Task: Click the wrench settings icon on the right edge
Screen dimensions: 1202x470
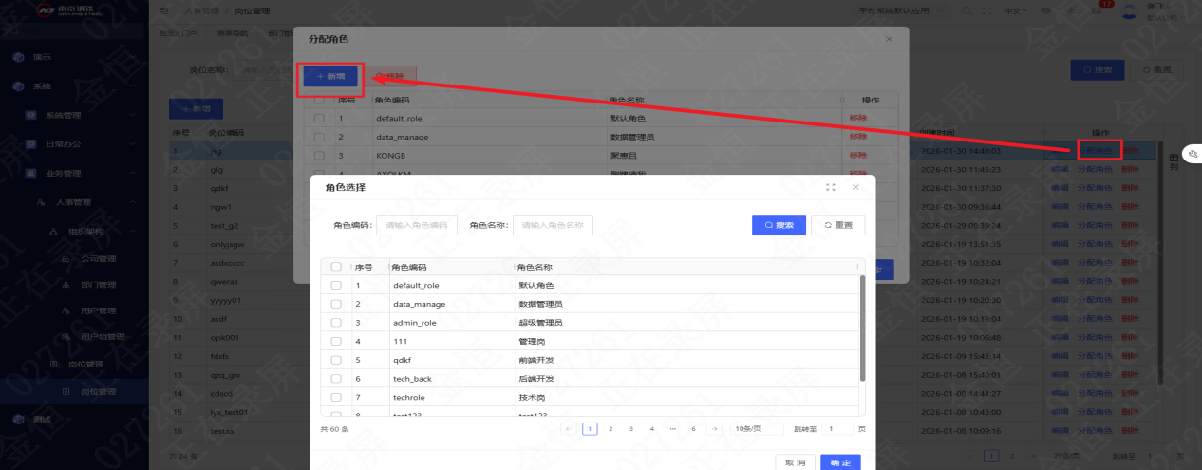Action: [1193, 153]
